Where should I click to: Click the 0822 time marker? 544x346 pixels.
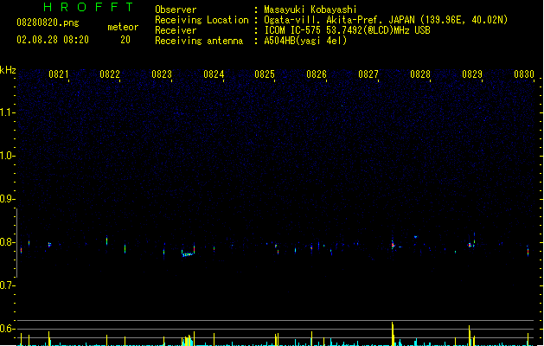coord(110,74)
